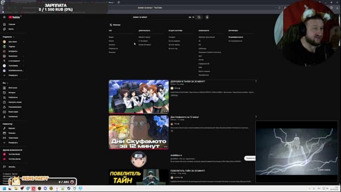Select duration Более 20 минут
Image resolution: width=341 pixels, height=192 pixels.
click(x=144, y=45)
